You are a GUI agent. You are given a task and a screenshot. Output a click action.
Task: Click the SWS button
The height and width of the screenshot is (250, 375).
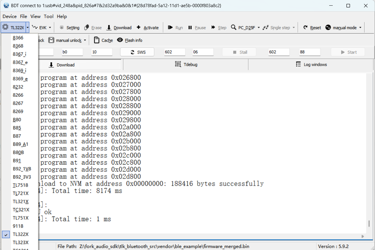point(137,52)
